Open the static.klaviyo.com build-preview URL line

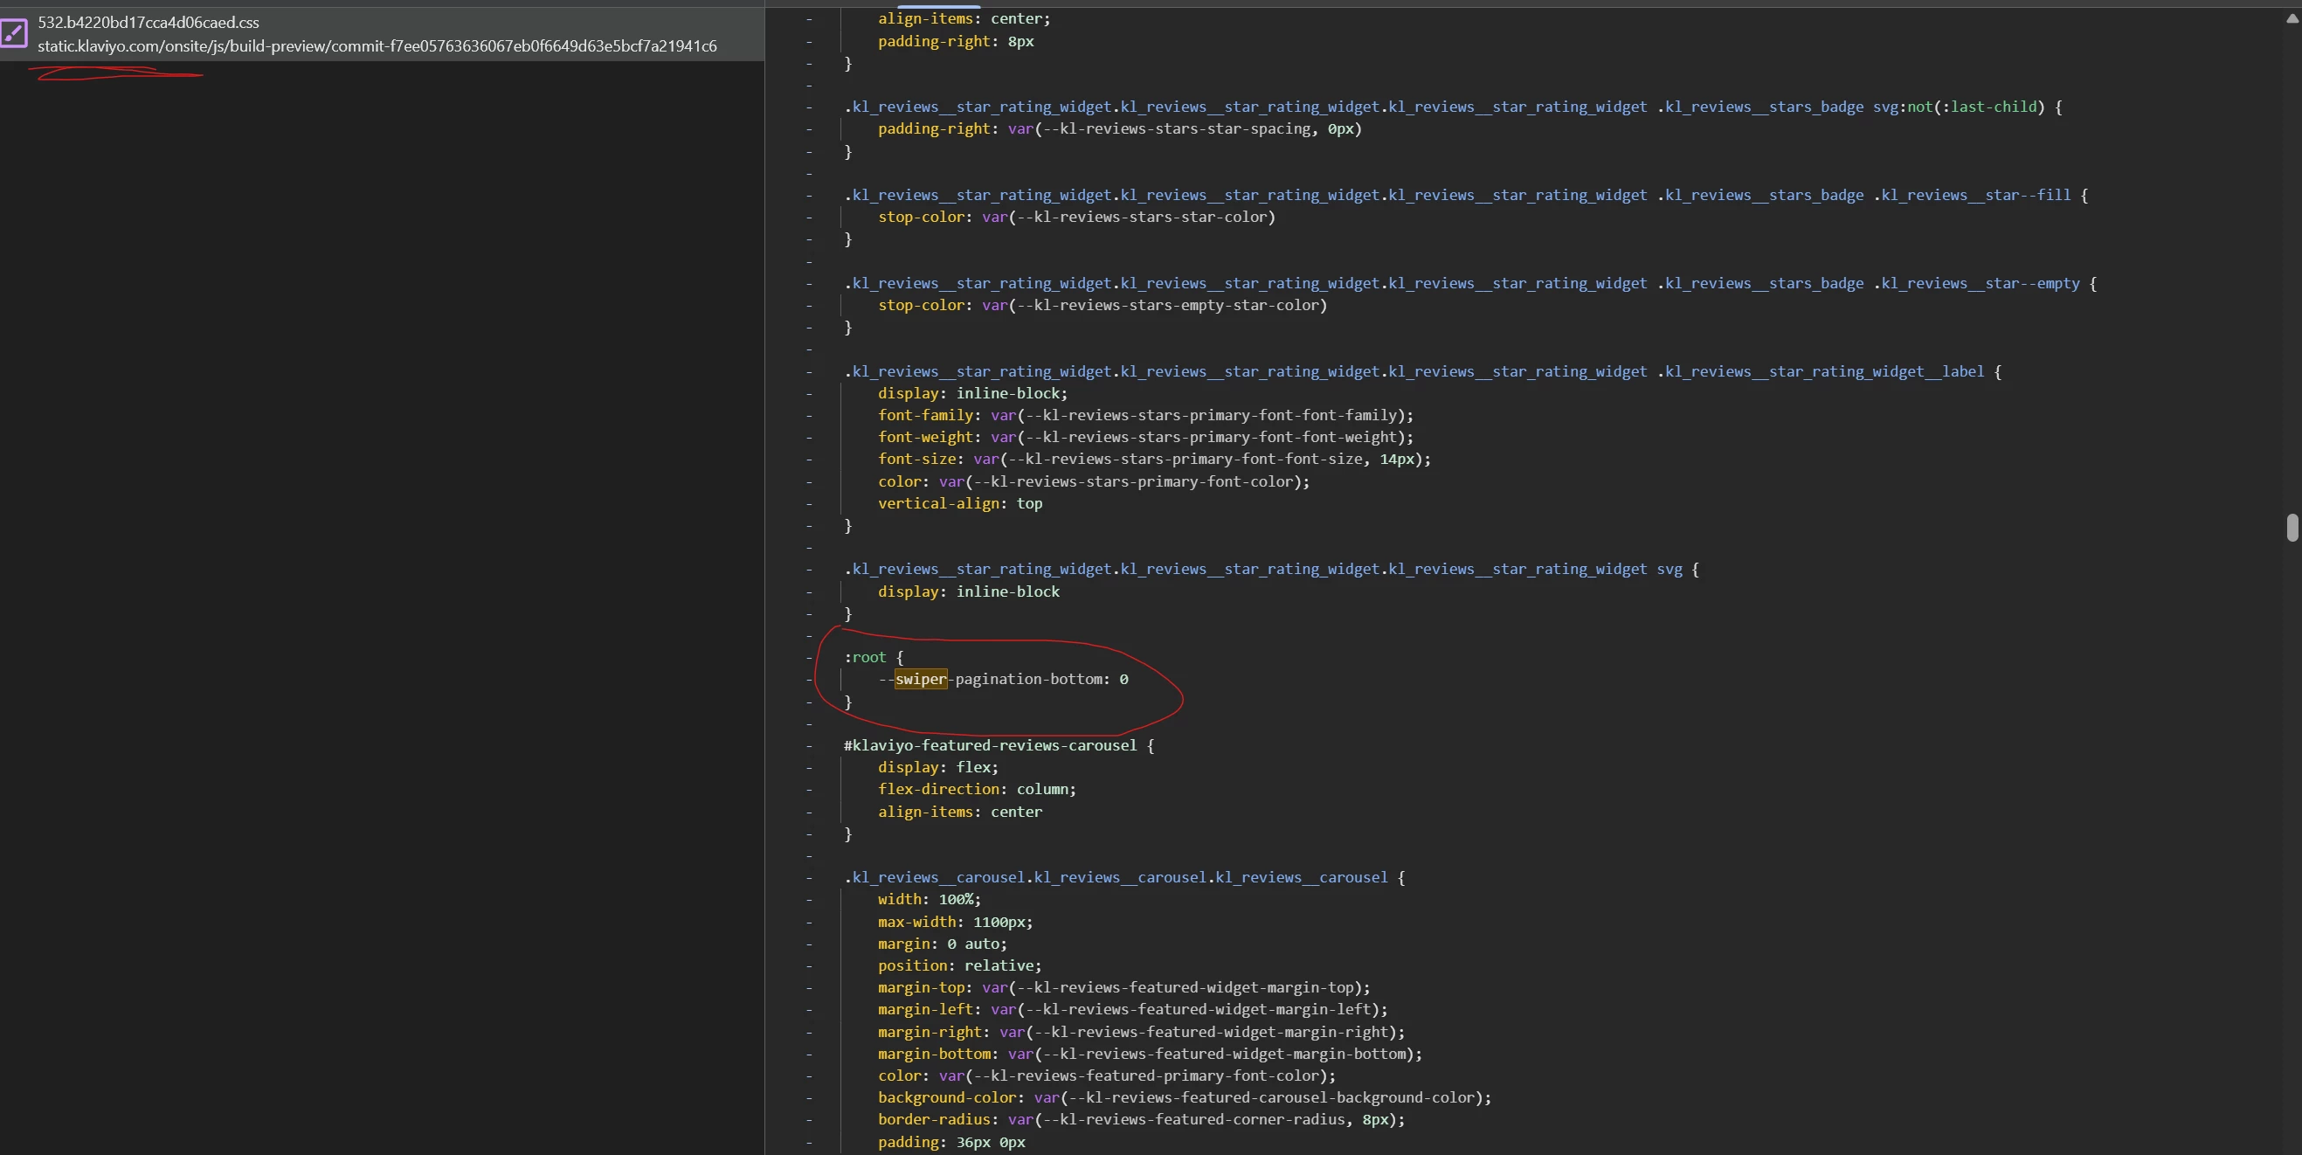(377, 46)
